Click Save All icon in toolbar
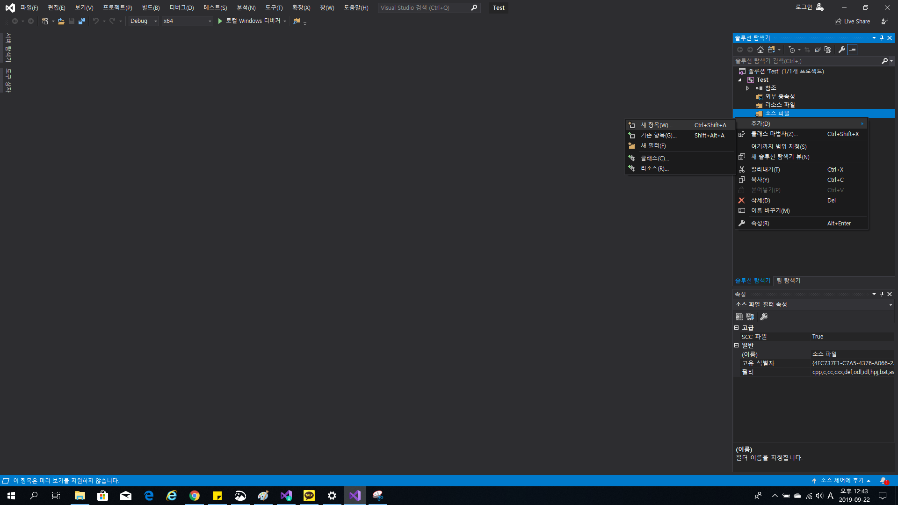This screenshot has height=505, width=898. pyautogui.click(x=82, y=21)
